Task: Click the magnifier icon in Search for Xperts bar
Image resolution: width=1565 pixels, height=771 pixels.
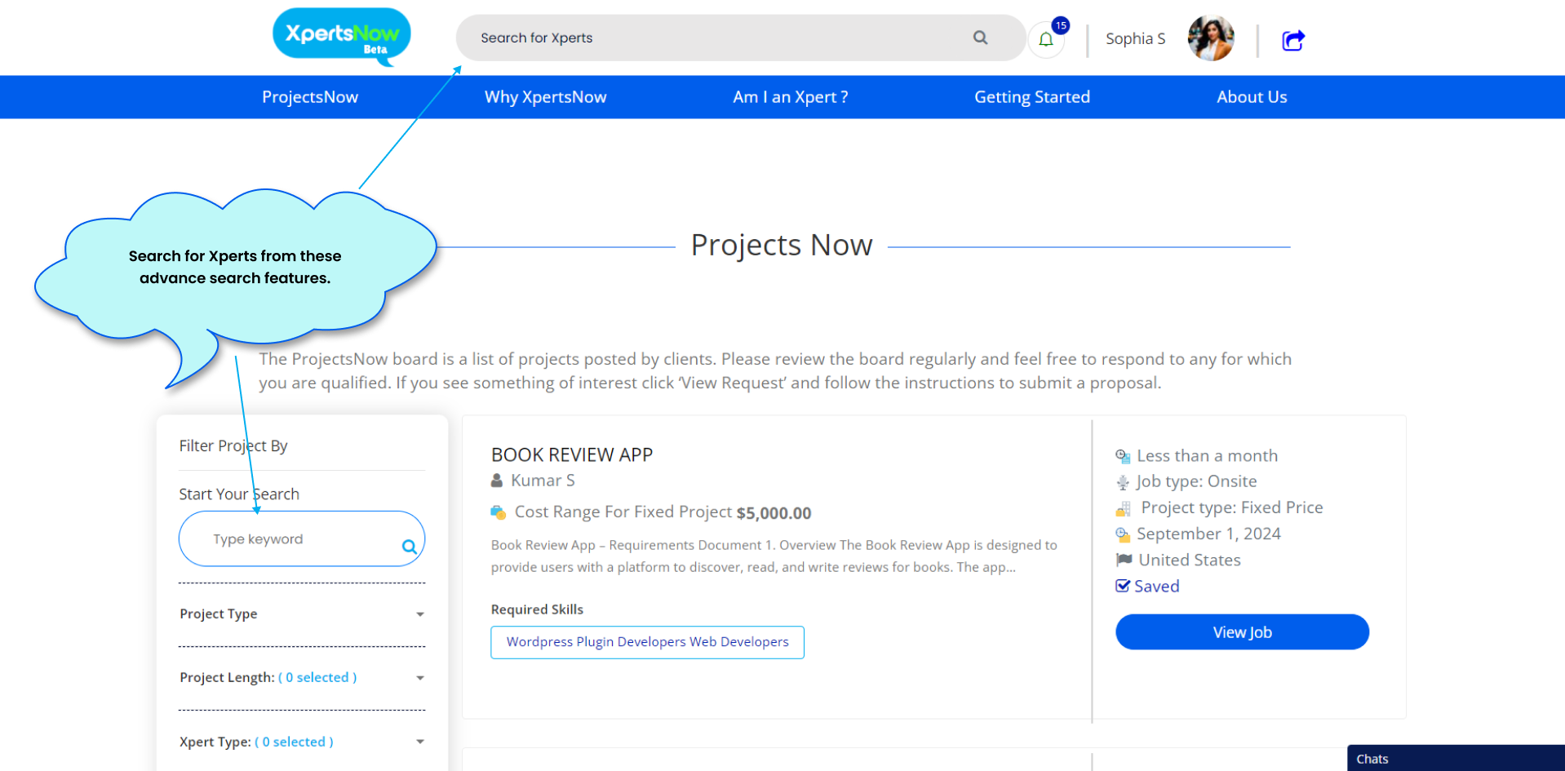Action: (980, 38)
